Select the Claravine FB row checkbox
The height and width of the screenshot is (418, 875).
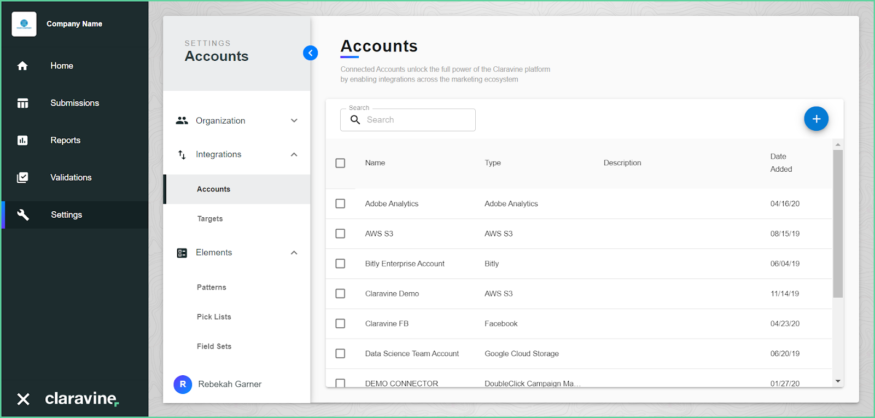(340, 323)
